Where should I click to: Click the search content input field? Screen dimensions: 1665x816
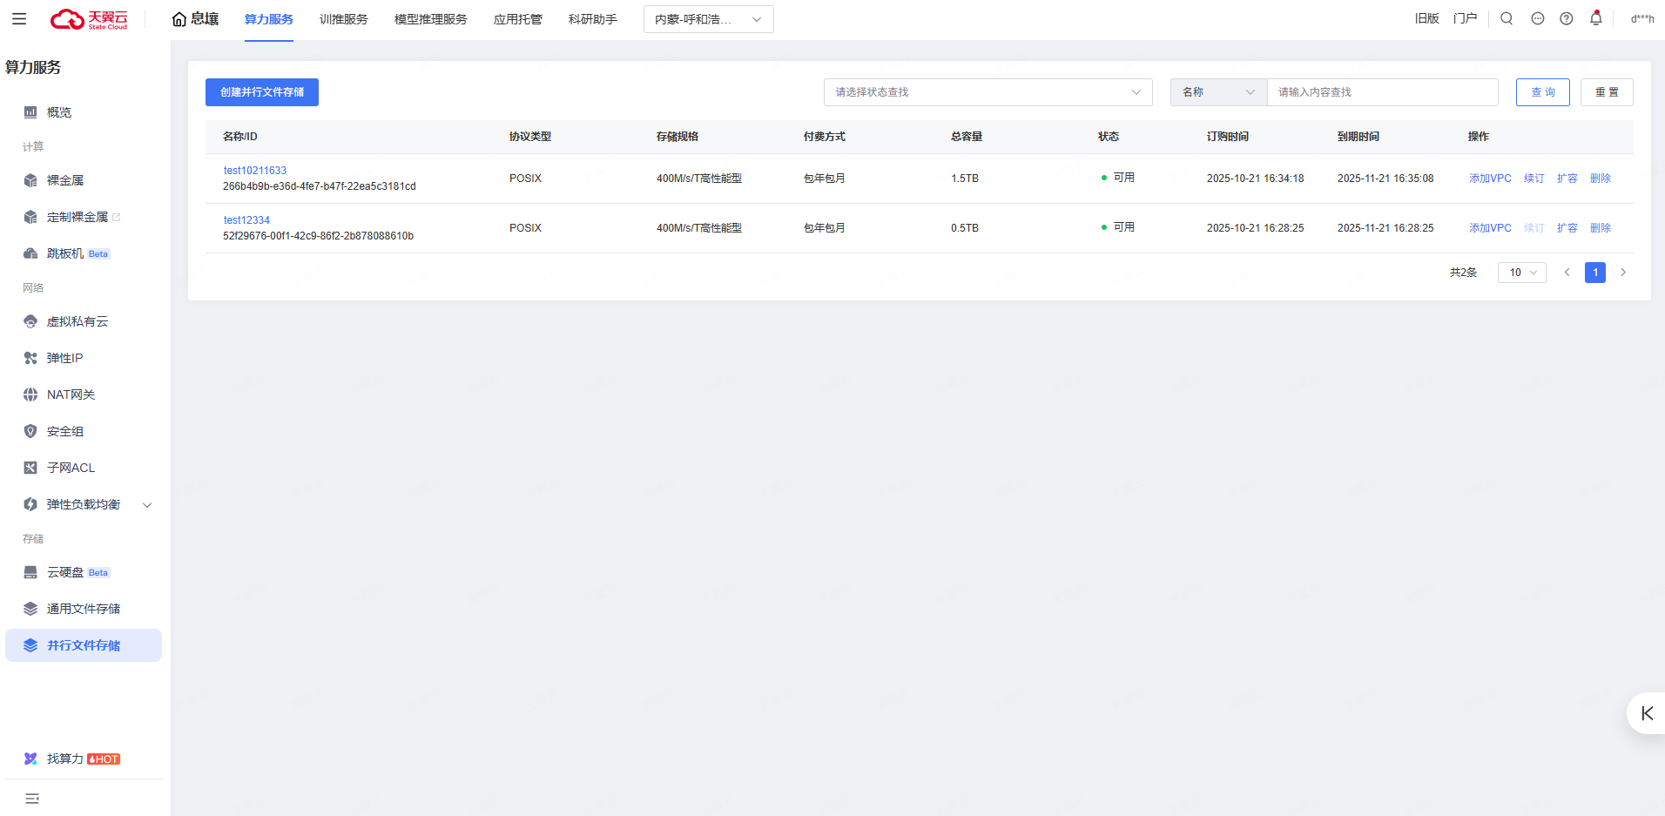pyautogui.click(x=1382, y=92)
